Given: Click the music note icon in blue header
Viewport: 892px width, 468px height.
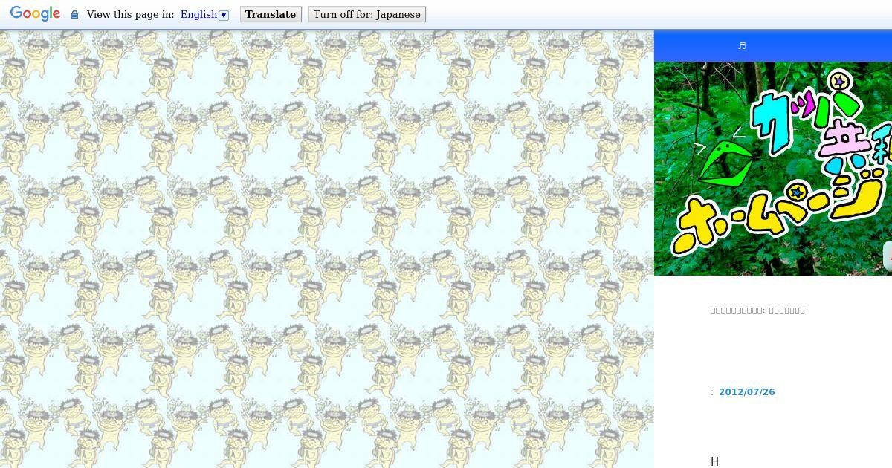Looking at the screenshot, I should [x=741, y=45].
